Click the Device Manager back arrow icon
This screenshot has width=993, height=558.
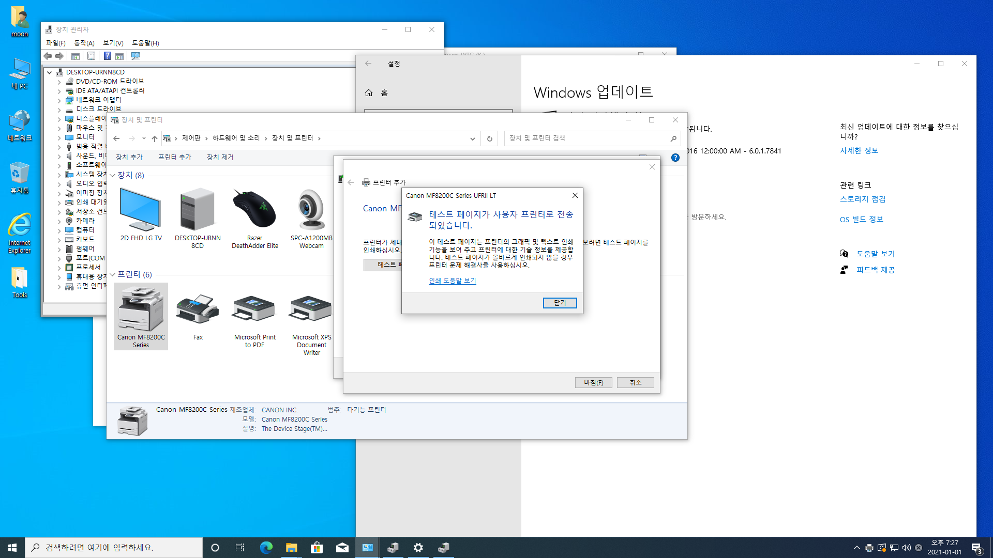(48, 56)
